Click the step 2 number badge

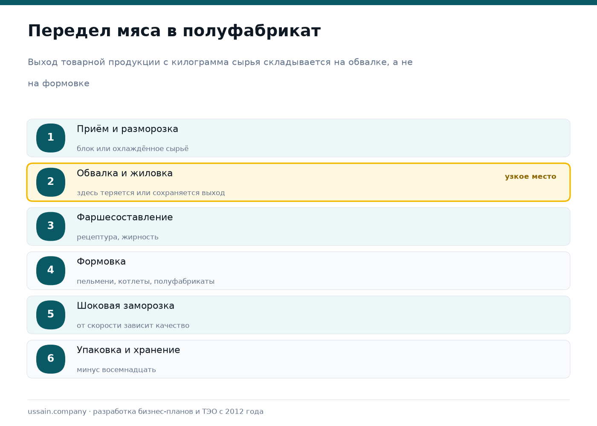pyautogui.click(x=51, y=182)
